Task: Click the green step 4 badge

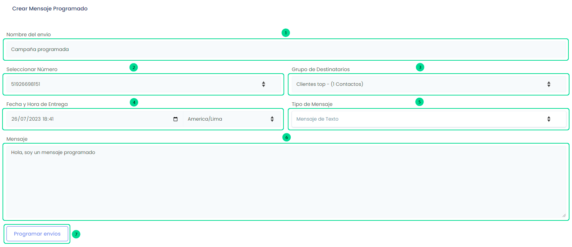Action: tap(134, 102)
